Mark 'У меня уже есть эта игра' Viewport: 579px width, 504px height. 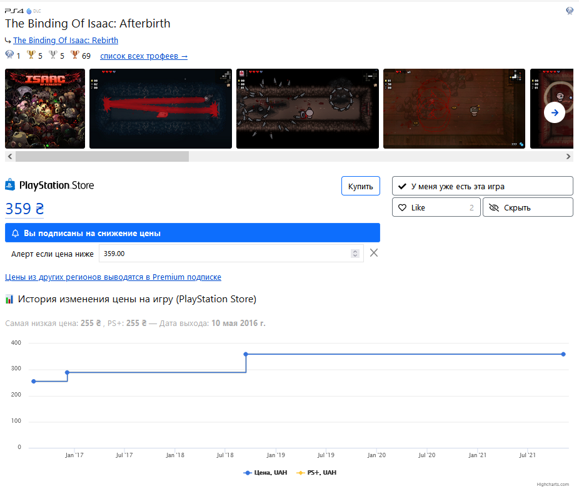coord(482,186)
